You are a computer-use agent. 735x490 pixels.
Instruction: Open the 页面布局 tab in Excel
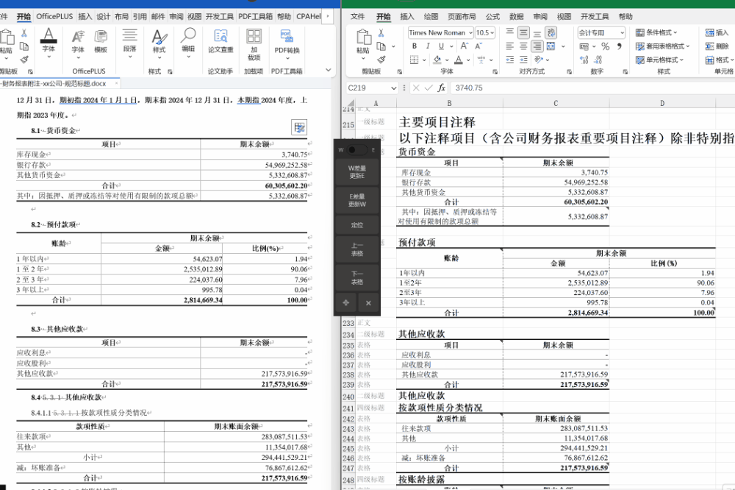click(x=462, y=16)
